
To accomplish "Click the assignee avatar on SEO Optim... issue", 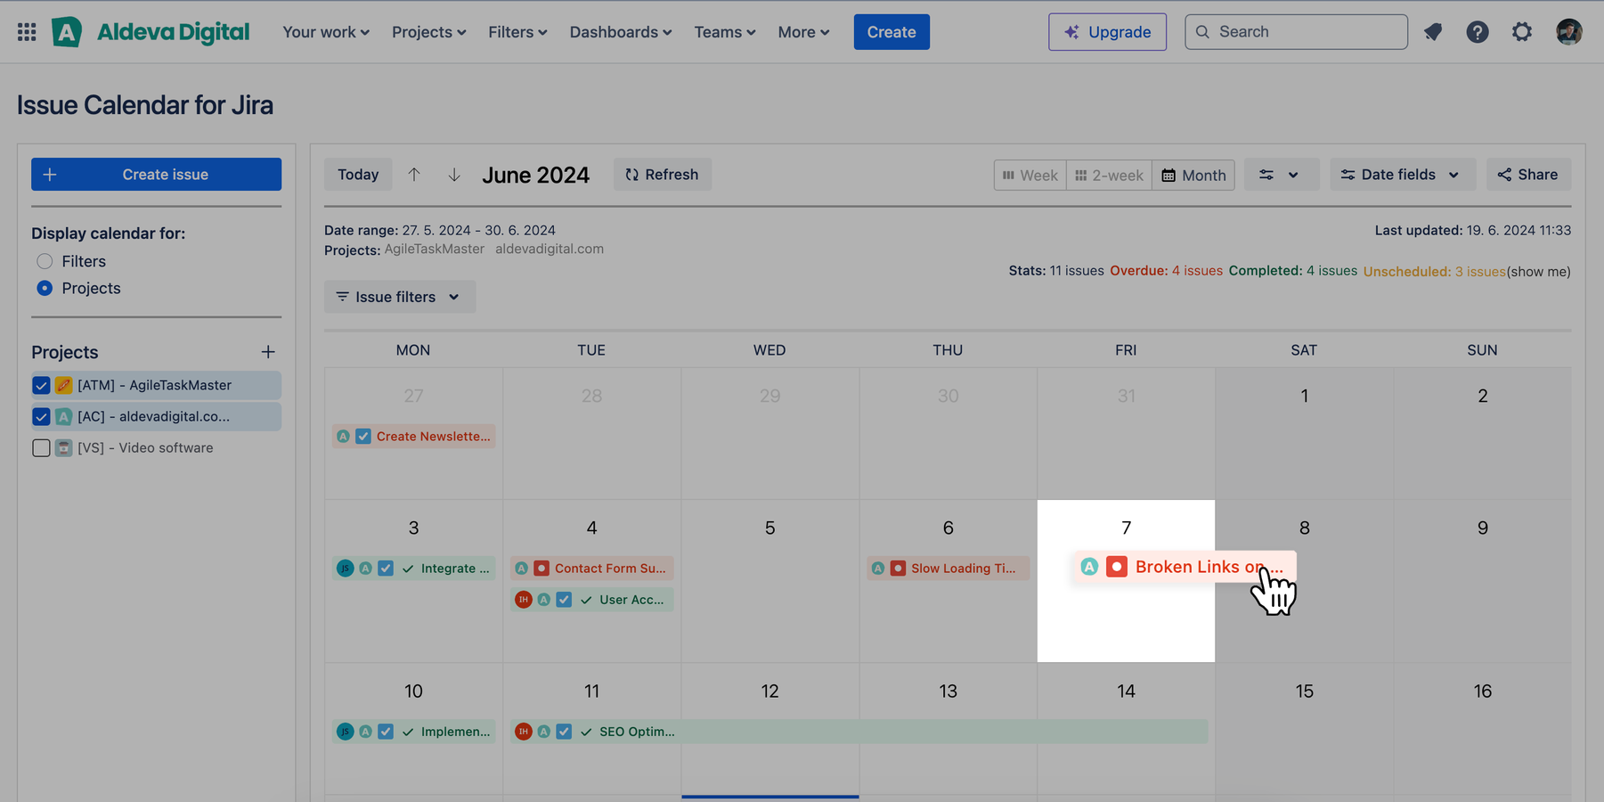I will [524, 732].
